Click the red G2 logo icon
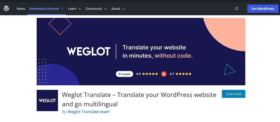 pyautogui.click(x=164, y=74)
